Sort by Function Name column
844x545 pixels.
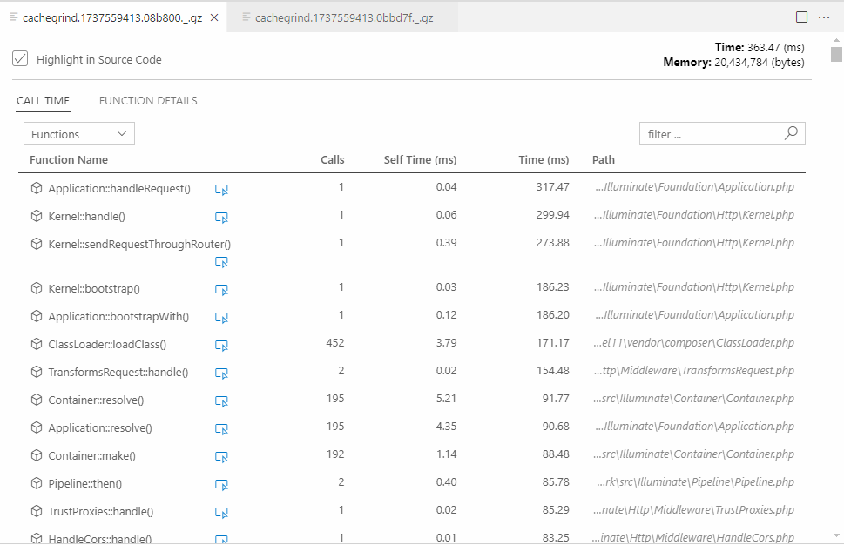[x=69, y=160]
